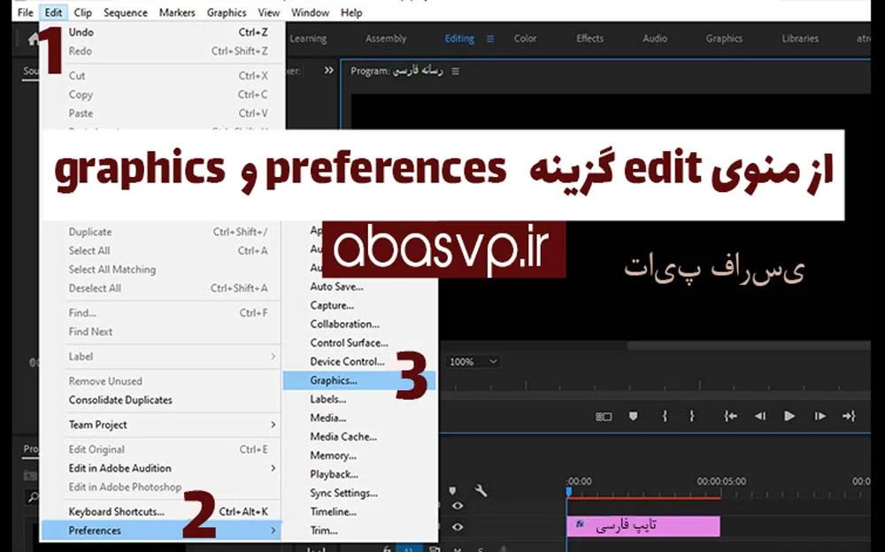The image size is (885, 552).
Task: Add a marker from Program monitor controls
Action: [x=634, y=416]
